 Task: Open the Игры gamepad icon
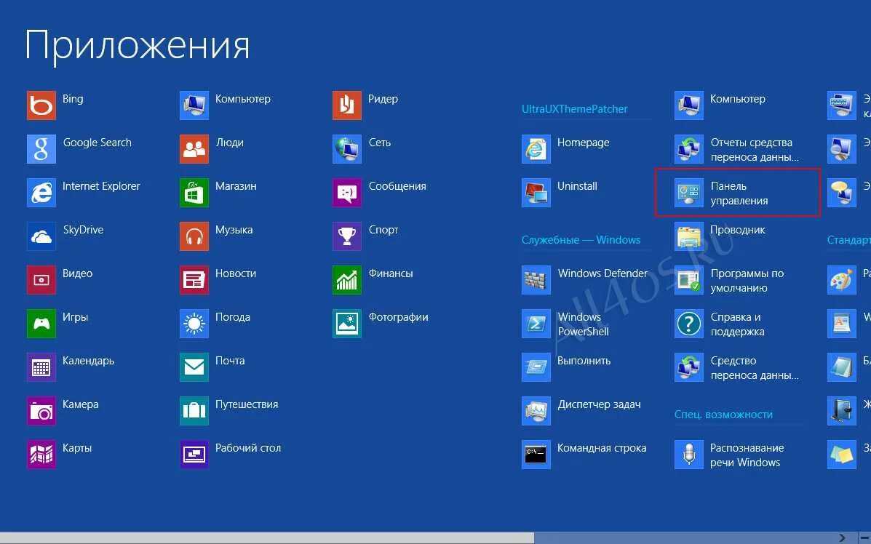click(41, 323)
